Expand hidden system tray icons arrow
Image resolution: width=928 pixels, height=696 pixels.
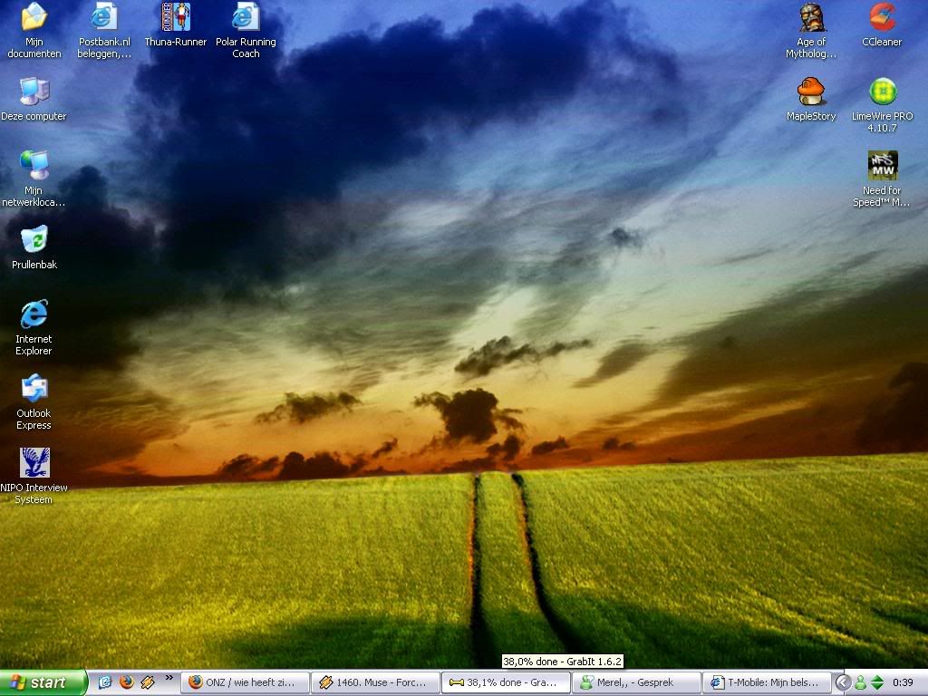coord(843,682)
